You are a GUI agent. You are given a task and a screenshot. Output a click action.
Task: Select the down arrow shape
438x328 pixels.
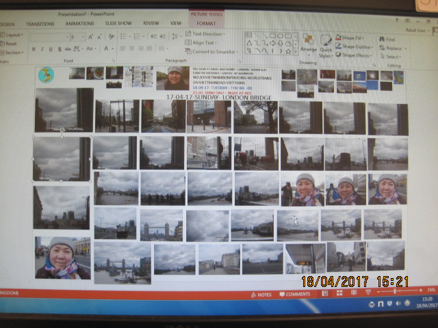tap(281, 43)
